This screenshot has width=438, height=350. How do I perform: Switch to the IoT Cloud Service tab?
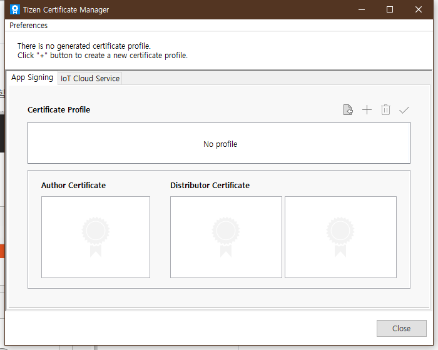tap(90, 78)
